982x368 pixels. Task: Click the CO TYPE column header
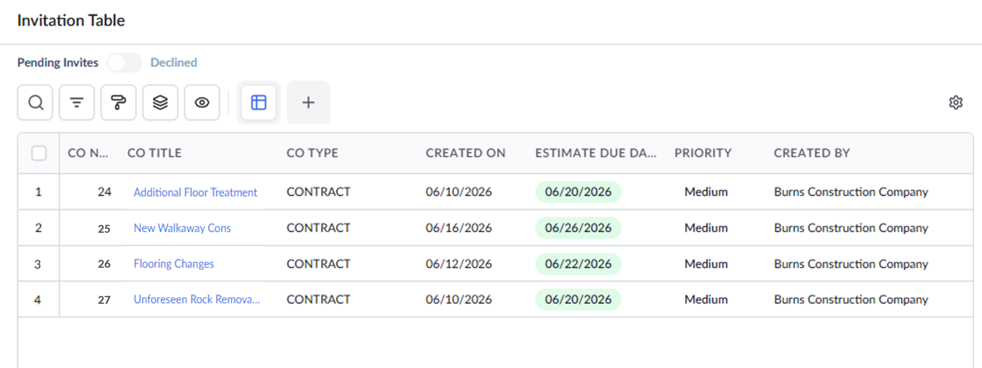pyautogui.click(x=312, y=153)
